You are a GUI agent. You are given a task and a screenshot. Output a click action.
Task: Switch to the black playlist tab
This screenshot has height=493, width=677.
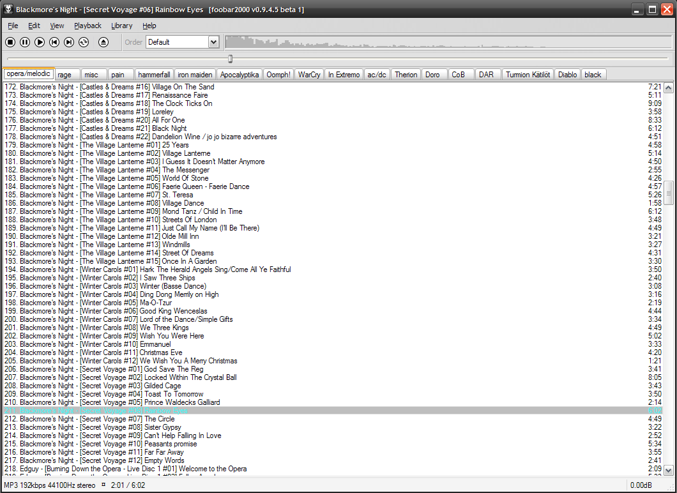pyautogui.click(x=593, y=75)
